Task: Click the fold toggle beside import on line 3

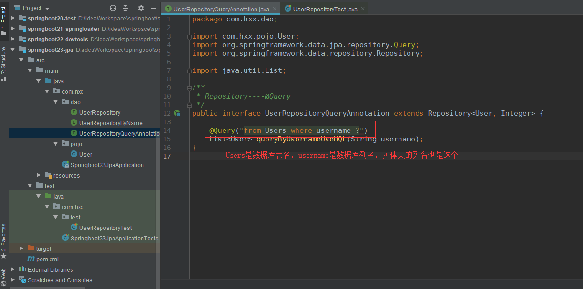Action: pyautogui.click(x=190, y=36)
